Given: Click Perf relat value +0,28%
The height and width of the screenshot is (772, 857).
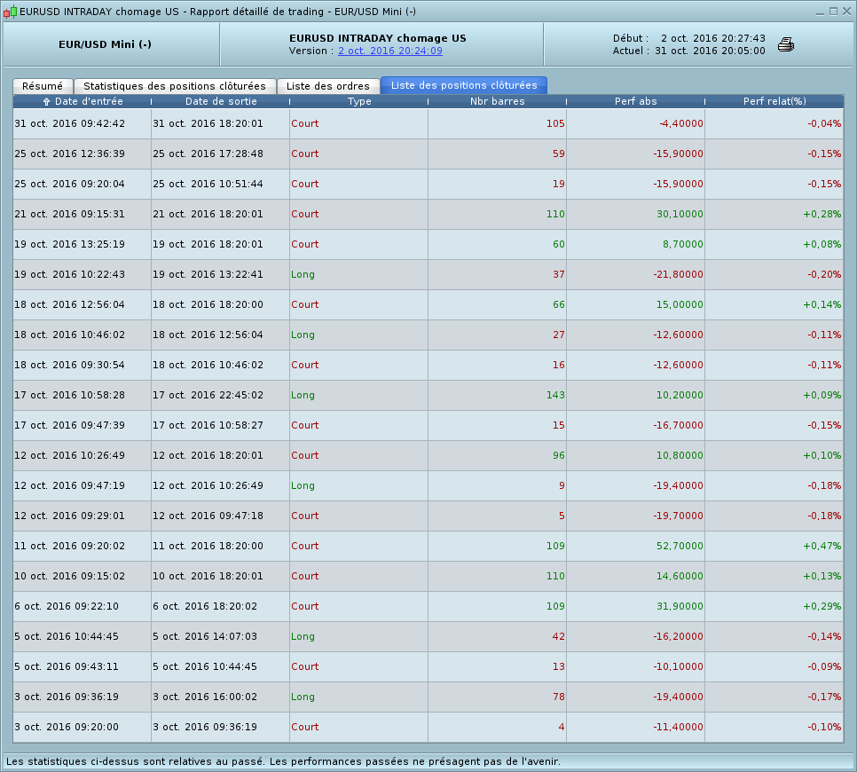Looking at the screenshot, I should [822, 214].
